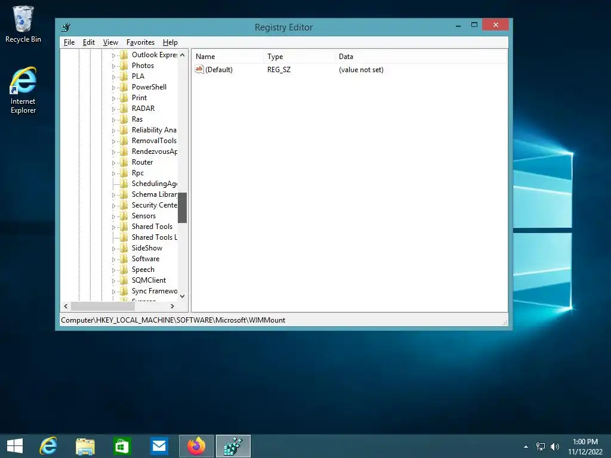The image size is (611, 458).
Task: Show hidden tray icons arrow
Action: coord(526,447)
